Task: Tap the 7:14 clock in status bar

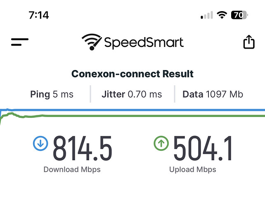Action: click(39, 15)
